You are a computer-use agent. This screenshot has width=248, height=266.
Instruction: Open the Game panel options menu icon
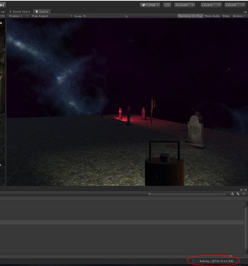(x=245, y=12)
